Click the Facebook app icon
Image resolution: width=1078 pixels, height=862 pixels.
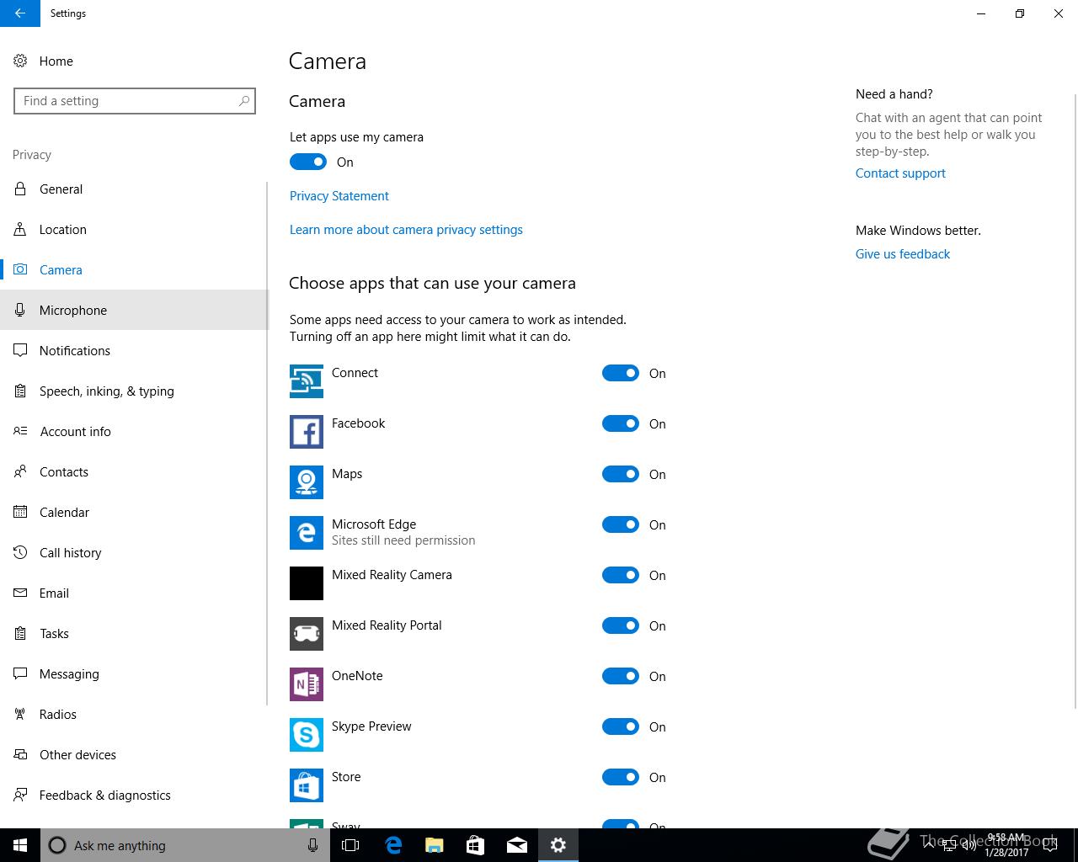click(x=307, y=432)
